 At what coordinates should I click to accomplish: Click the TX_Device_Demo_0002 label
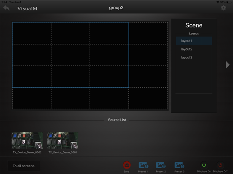pos(27,152)
